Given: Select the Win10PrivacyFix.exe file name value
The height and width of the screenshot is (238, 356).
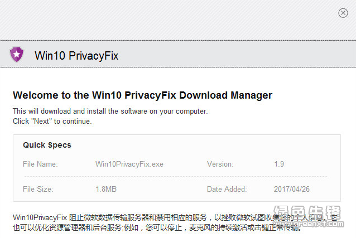Looking at the screenshot, I should (x=129, y=164).
